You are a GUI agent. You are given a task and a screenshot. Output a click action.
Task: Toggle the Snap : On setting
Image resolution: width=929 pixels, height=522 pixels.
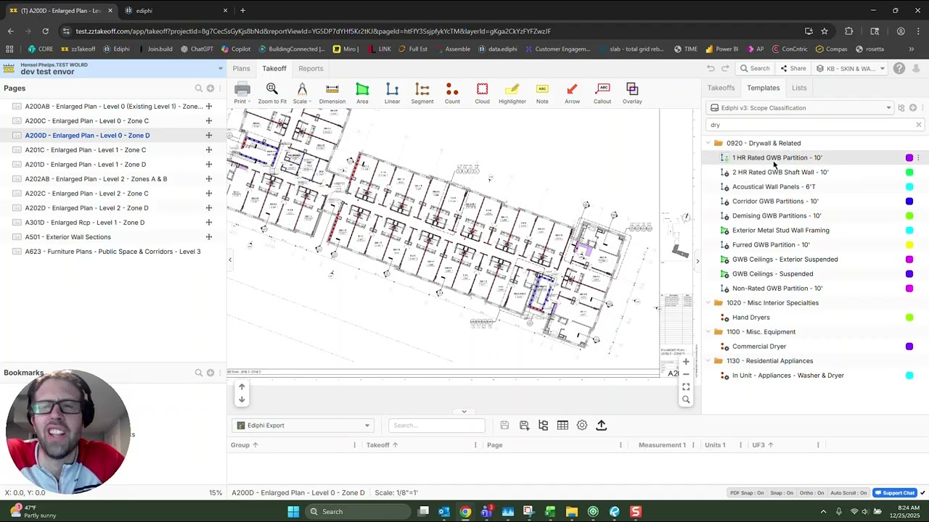[x=781, y=493]
